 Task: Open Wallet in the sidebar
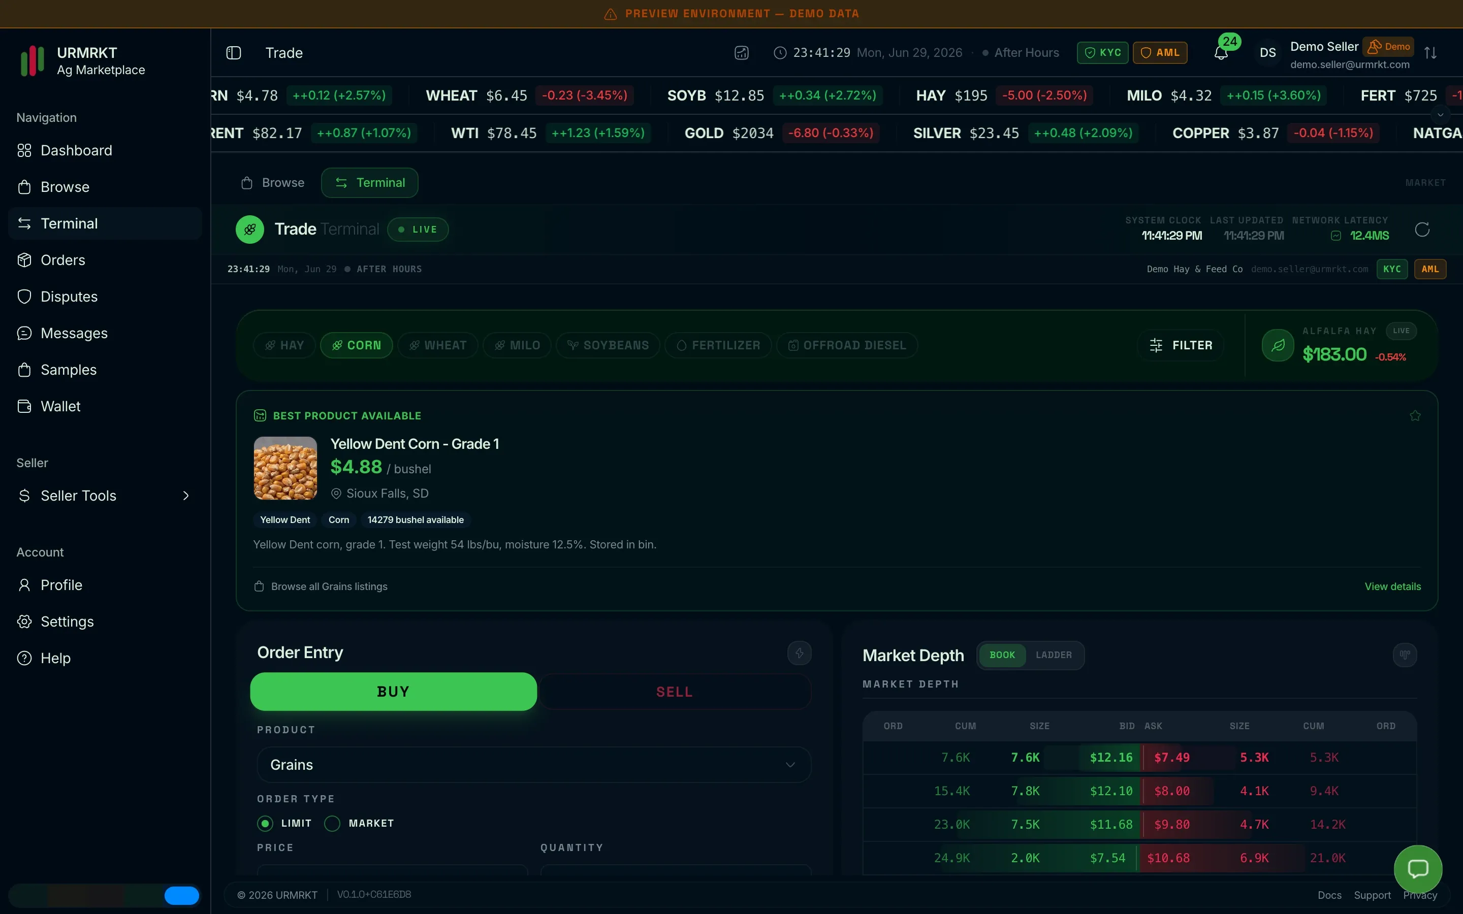click(105, 406)
